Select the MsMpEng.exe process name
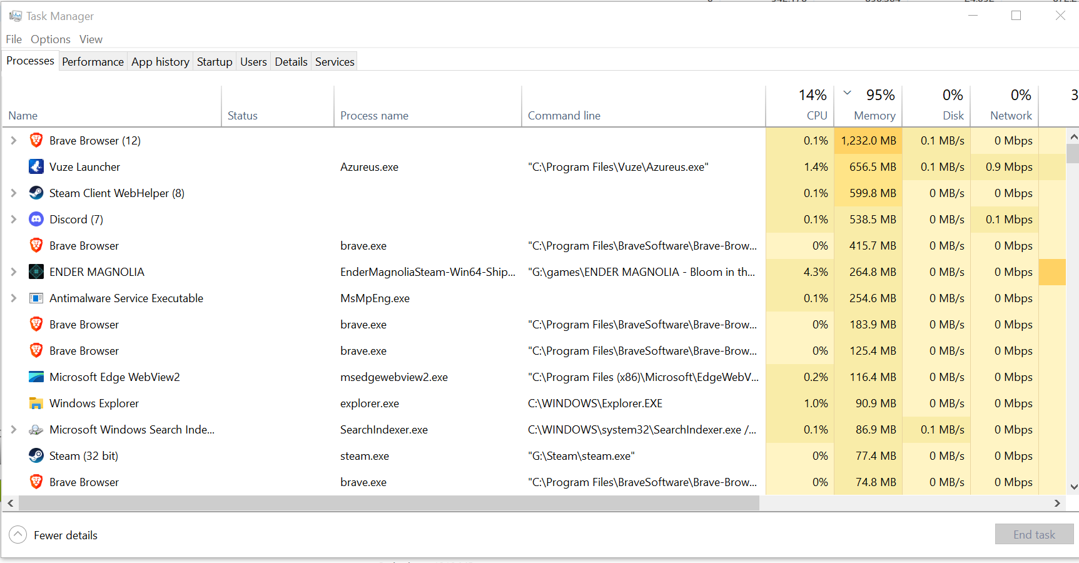 (375, 298)
